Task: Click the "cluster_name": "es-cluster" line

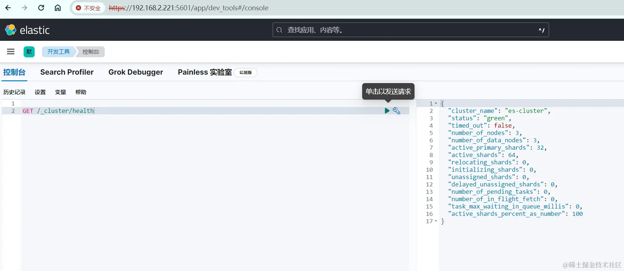Action: point(499,111)
